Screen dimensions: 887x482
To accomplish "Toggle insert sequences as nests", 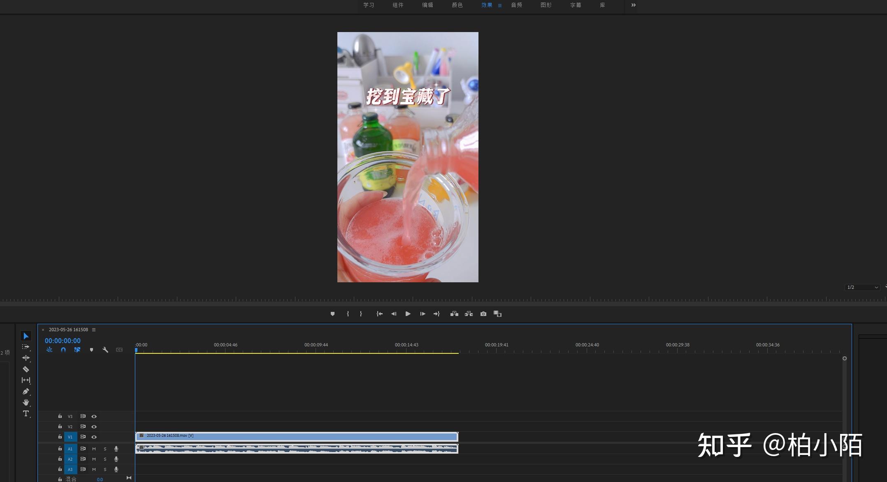I will [49, 350].
